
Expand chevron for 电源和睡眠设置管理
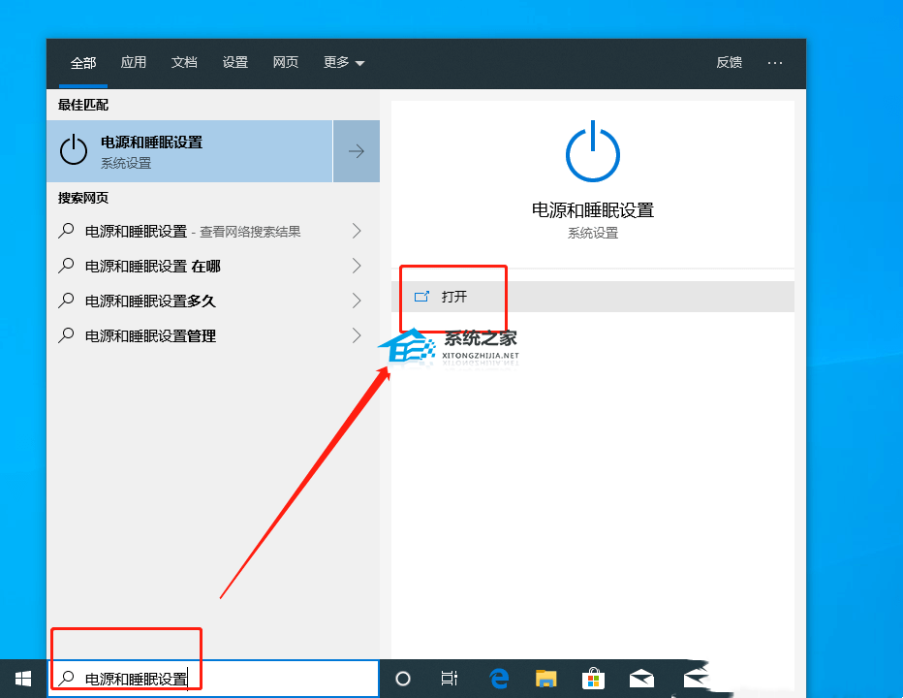pos(357,335)
